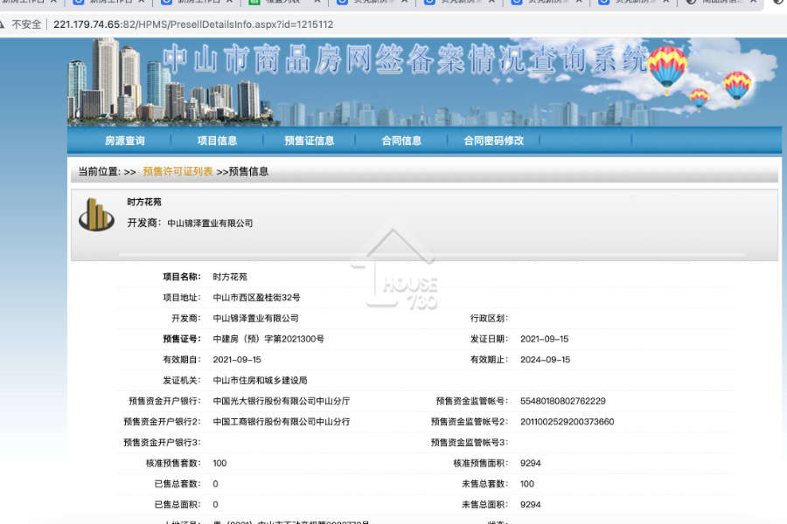This screenshot has height=524, width=787.
Task: Click the header 开发商 label
Action: click(143, 223)
